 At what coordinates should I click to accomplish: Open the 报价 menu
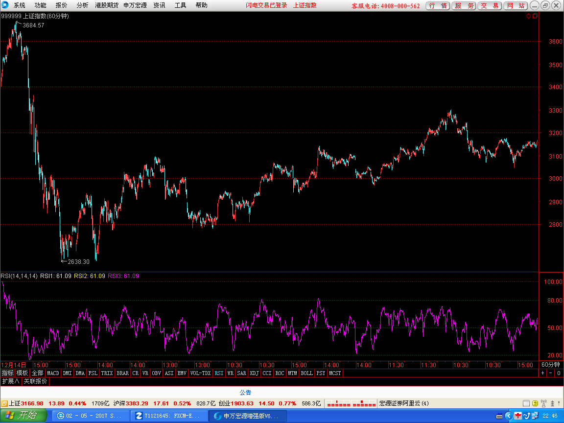[61, 5]
